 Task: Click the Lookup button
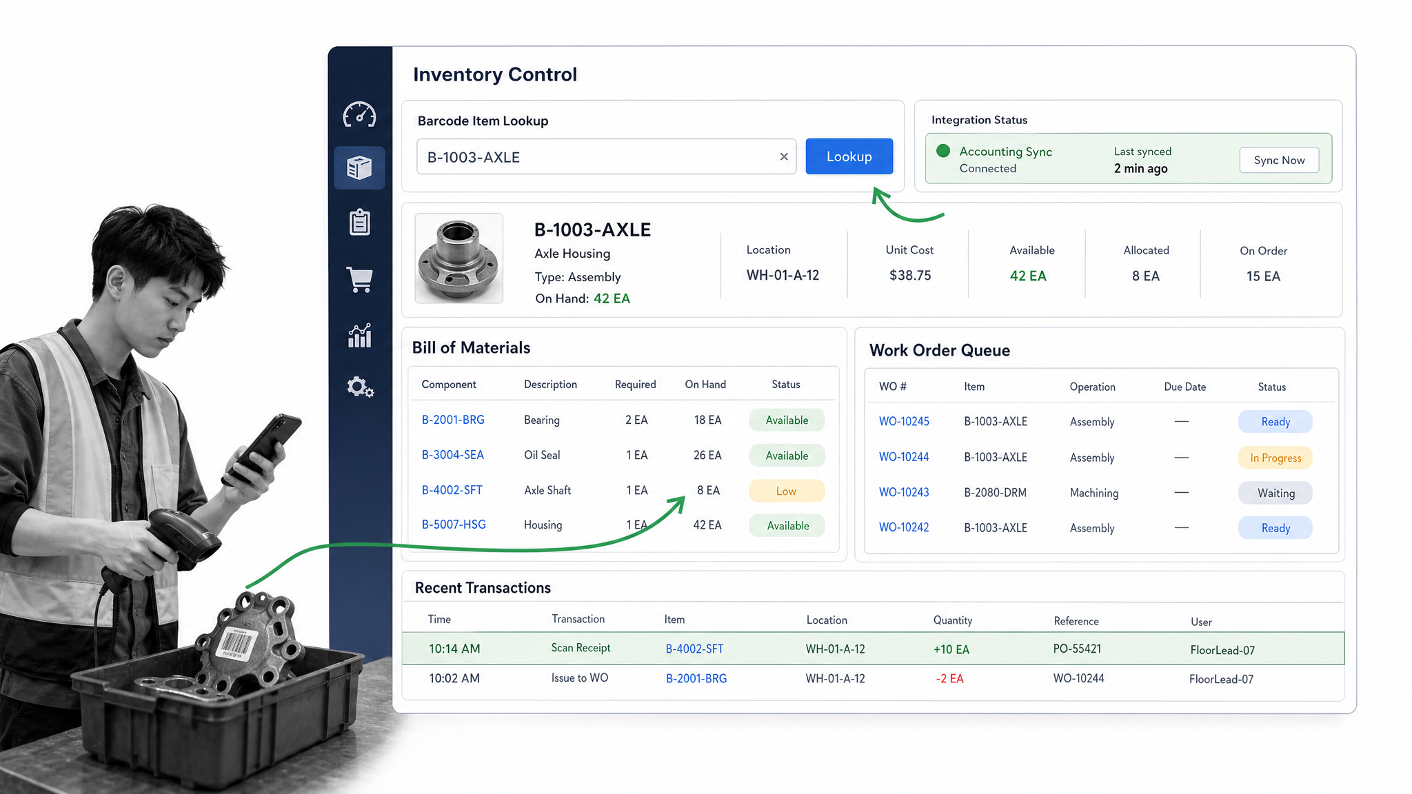(x=849, y=156)
